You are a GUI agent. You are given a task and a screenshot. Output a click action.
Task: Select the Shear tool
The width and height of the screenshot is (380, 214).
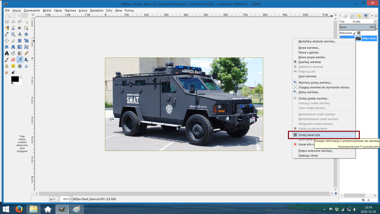7,47
